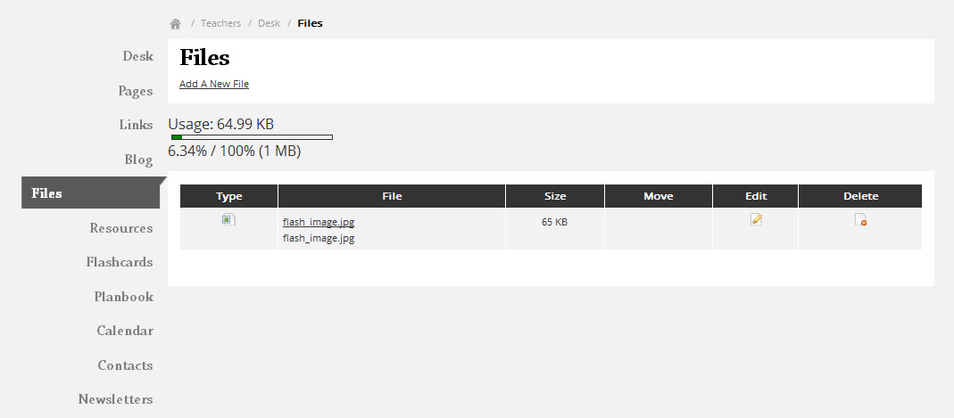Navigate to the Blog section
The height and width of the screenshot is (418, 954).
tap(138, 160)
